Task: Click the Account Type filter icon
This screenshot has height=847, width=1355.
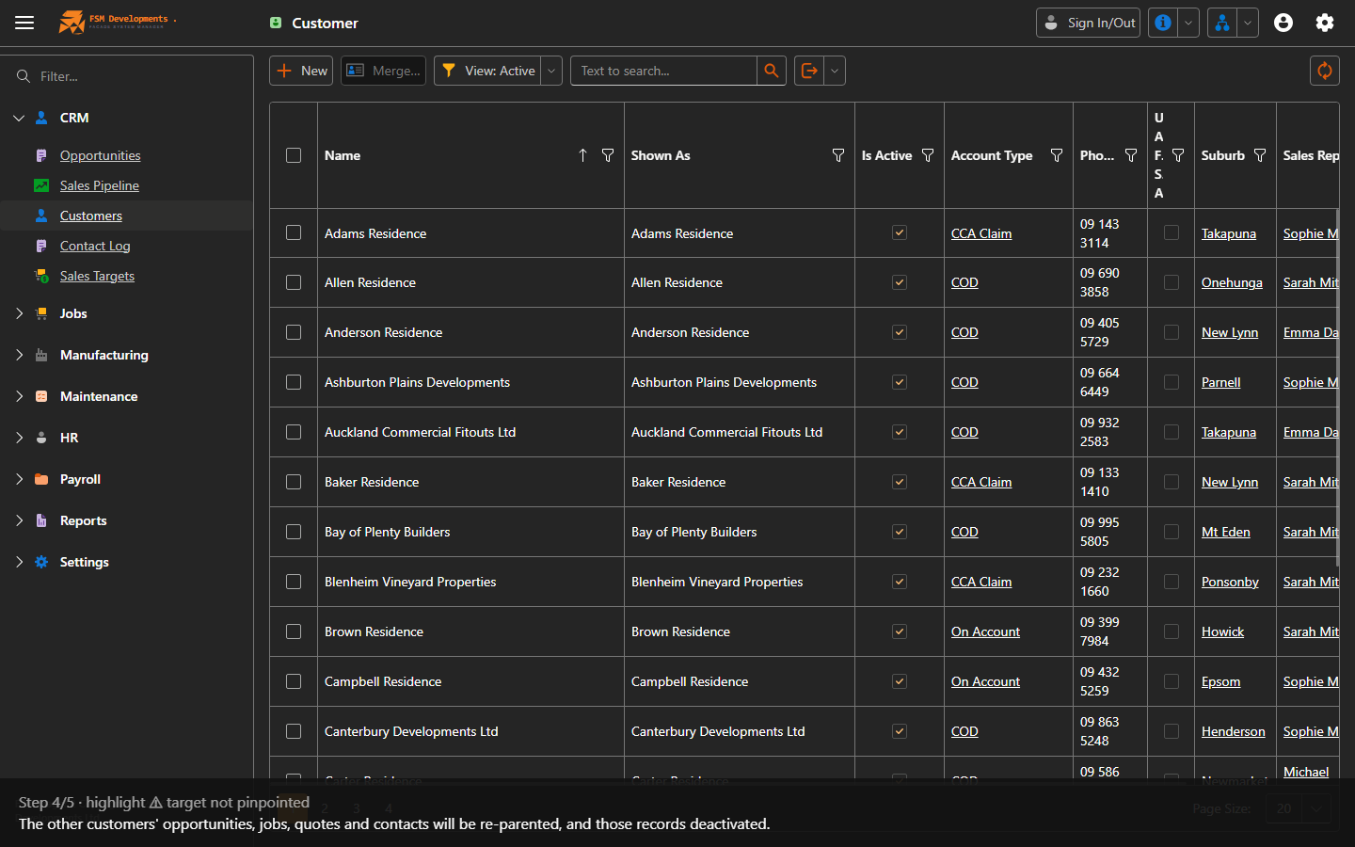Action: coord(1057,155)
